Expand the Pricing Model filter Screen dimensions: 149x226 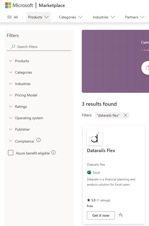coord(23,95)
